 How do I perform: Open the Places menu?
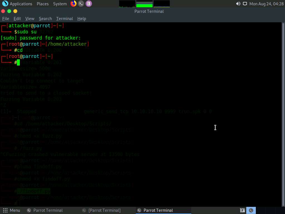tap(43, 4)
